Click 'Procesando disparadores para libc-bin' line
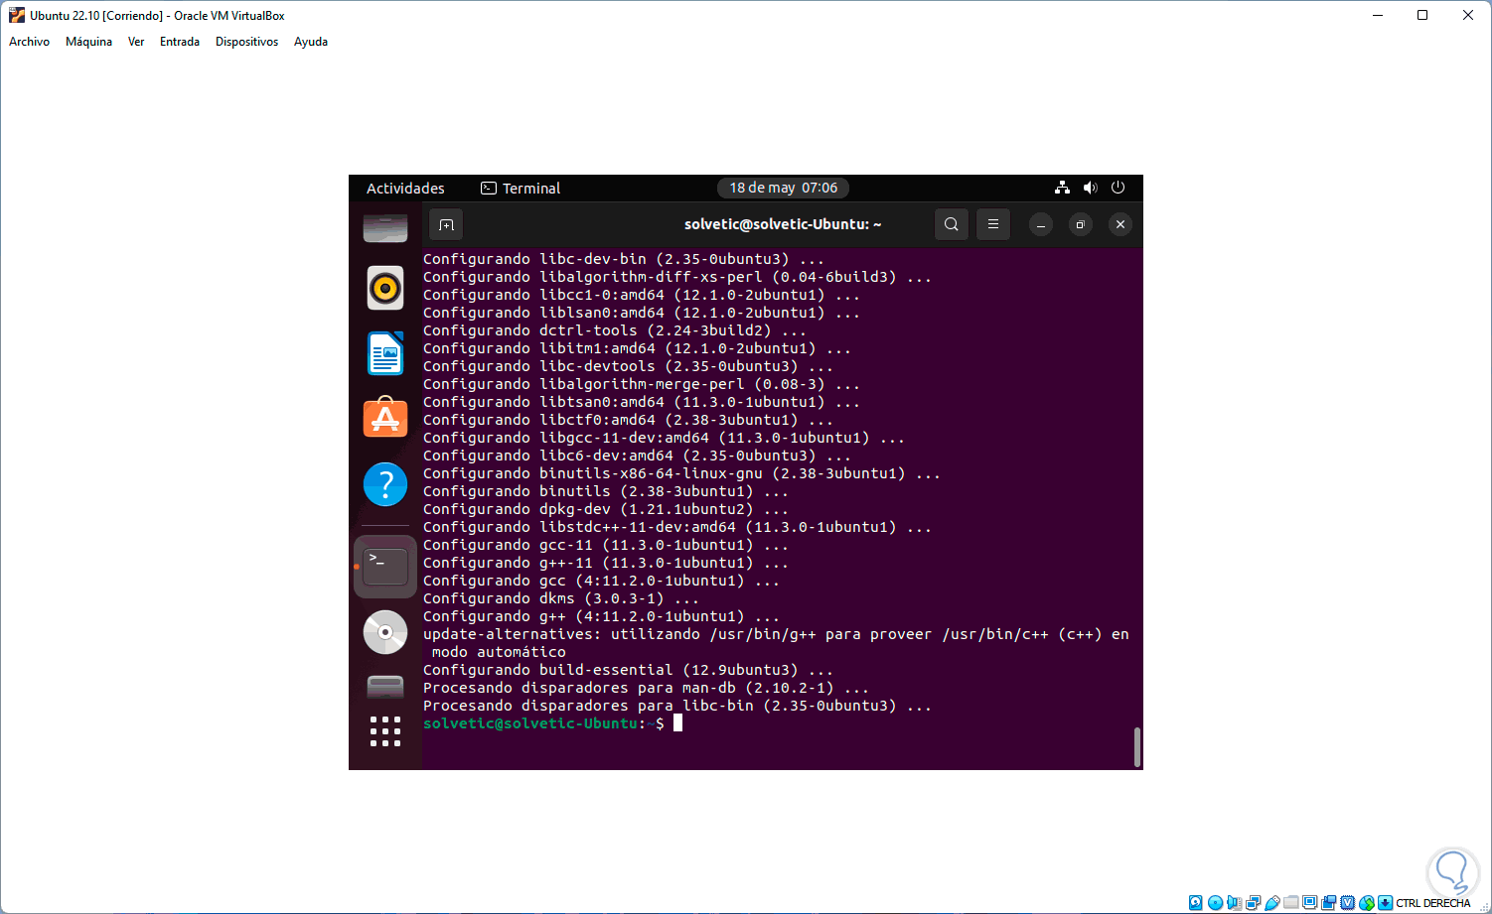Screen dimensions: 1492x914 677,706
